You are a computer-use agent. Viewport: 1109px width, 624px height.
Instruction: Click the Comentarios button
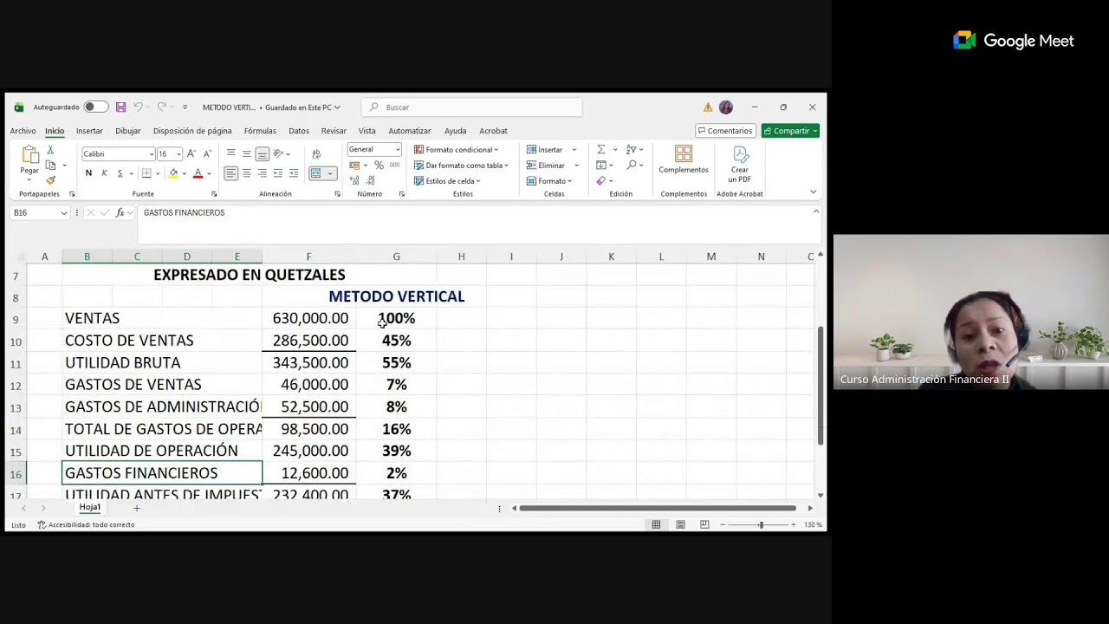[724, 131]
